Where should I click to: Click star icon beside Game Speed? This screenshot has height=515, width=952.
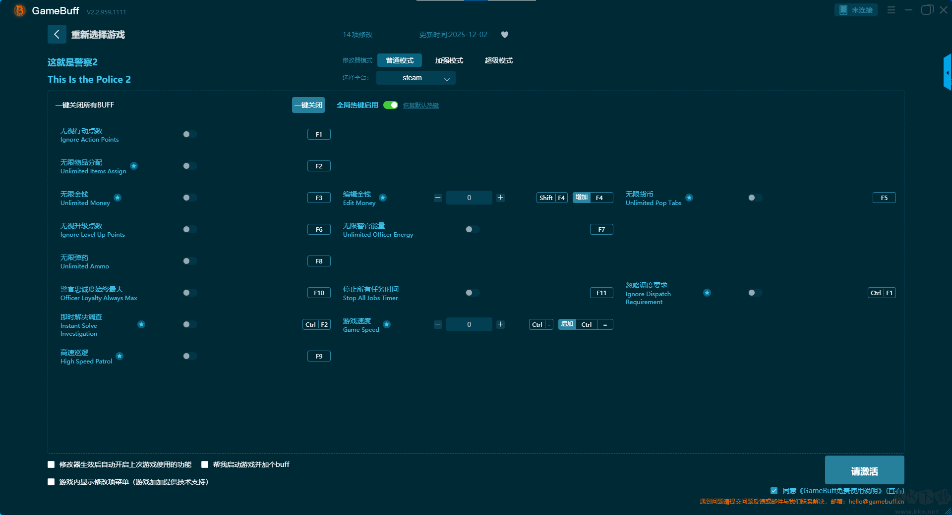pyautogui.click(x=387, y=324)
